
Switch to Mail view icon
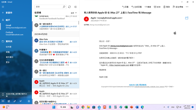click(x=3, y=101)
